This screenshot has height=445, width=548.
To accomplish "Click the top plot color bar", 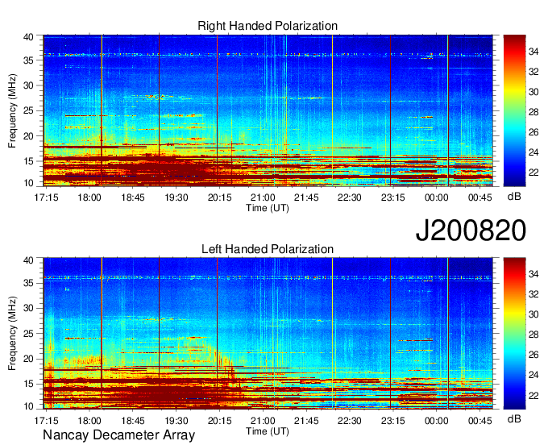I will click(x=514, y=110).
